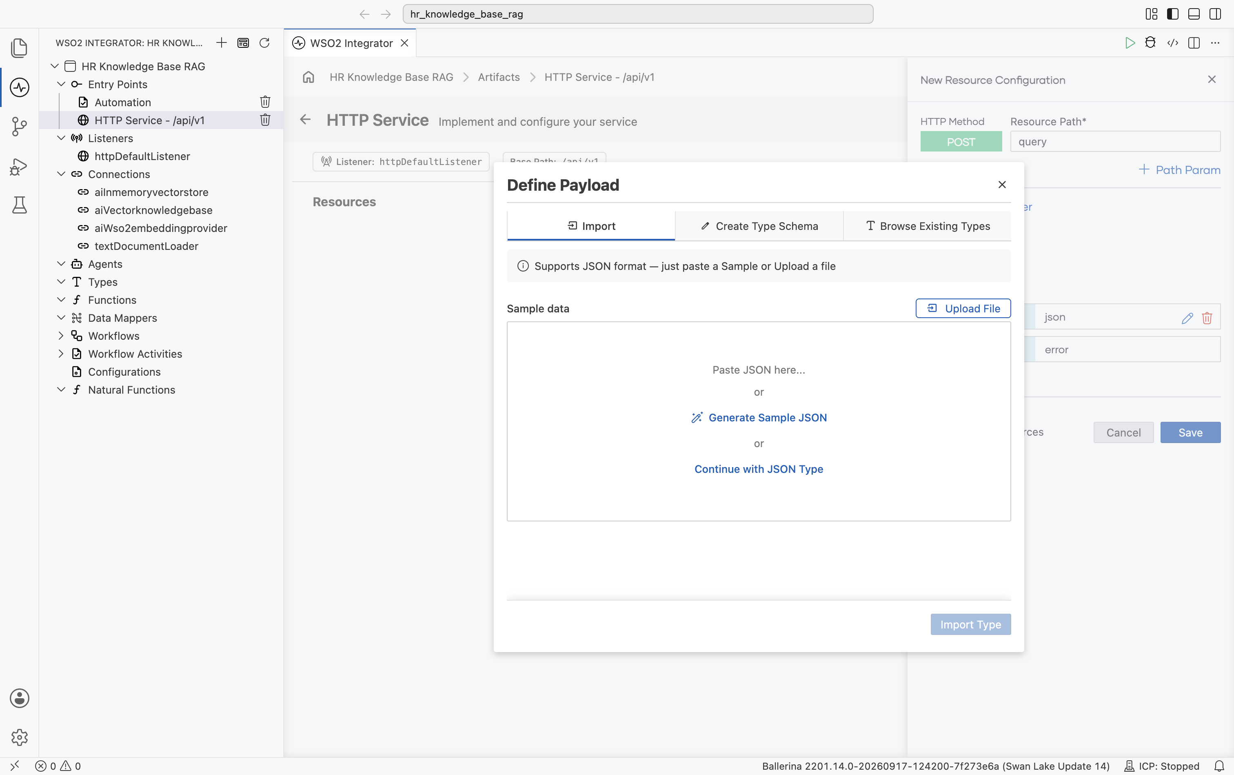The image size is (1234, 775).
Task: Open the WSO2 Integrator activity bar icon
Action: [x=20, y=87]
